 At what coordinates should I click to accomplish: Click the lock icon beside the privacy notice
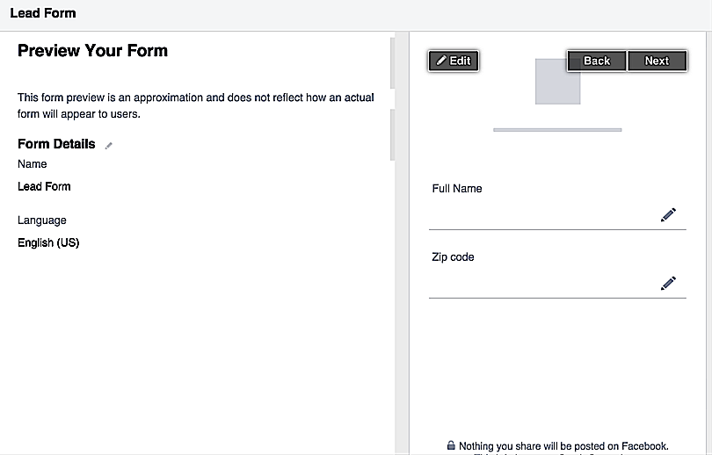pos(451,445)
